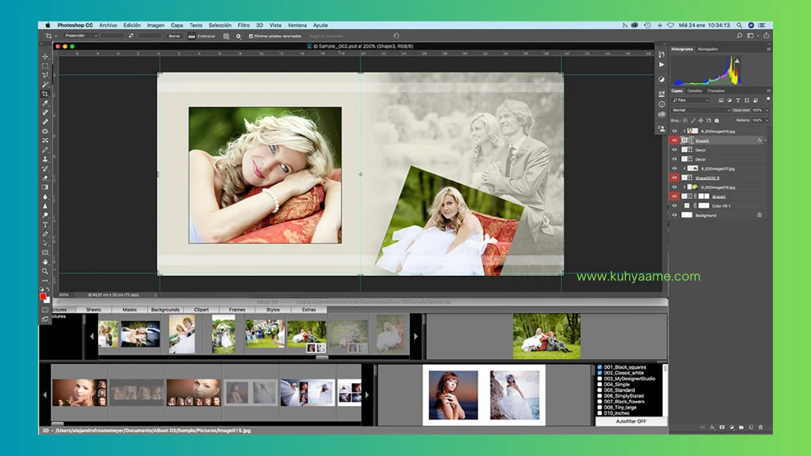Click the 200% zoom level field
Viewport: 811px width, 456px height.
pyautogui.click(x=64, y=295)
